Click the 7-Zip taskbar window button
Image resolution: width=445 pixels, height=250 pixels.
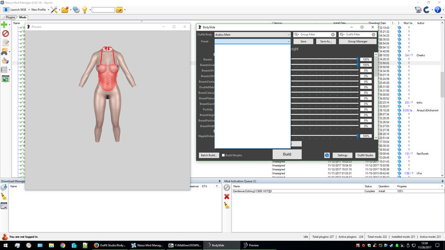(185, 245)
